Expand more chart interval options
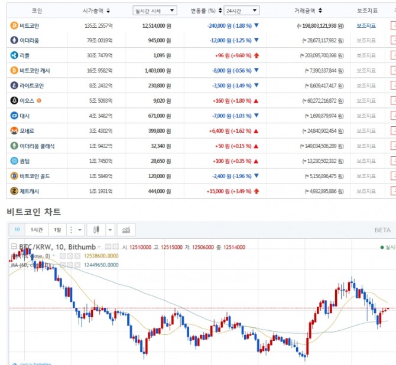This screenshot has height=365, width=396. pos(72,230)
